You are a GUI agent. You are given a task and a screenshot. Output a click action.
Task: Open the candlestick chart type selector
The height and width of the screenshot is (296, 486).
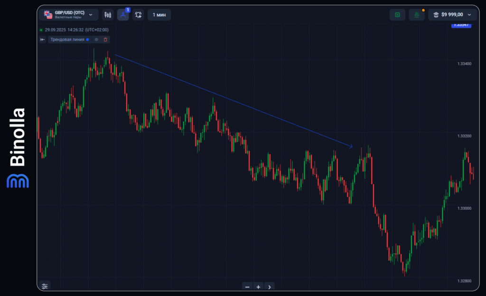coord(108,15)
